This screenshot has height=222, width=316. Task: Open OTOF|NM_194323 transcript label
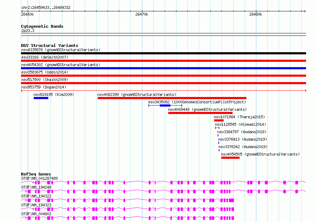(36, 205)
